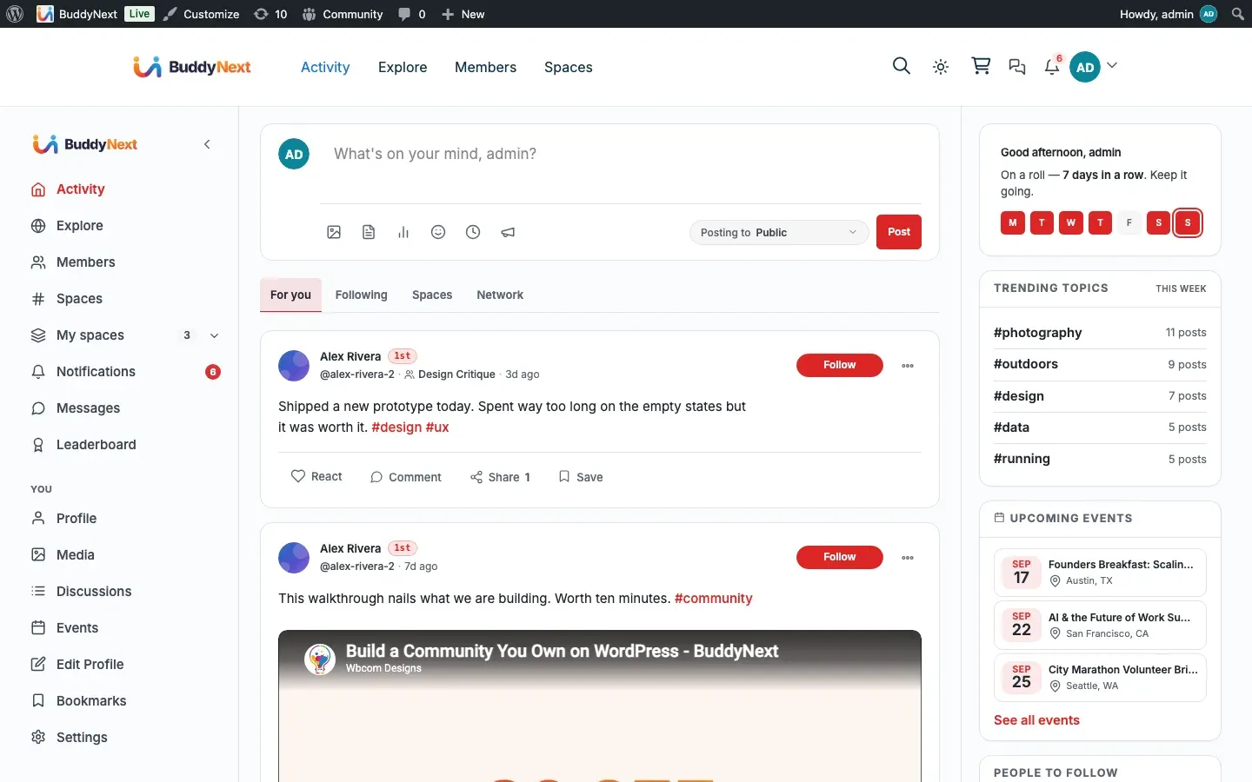Image resolution: width=1252 pixels, height=782 pixels.
Task: Click the red Post button
Action: click(x=899, y=232)
